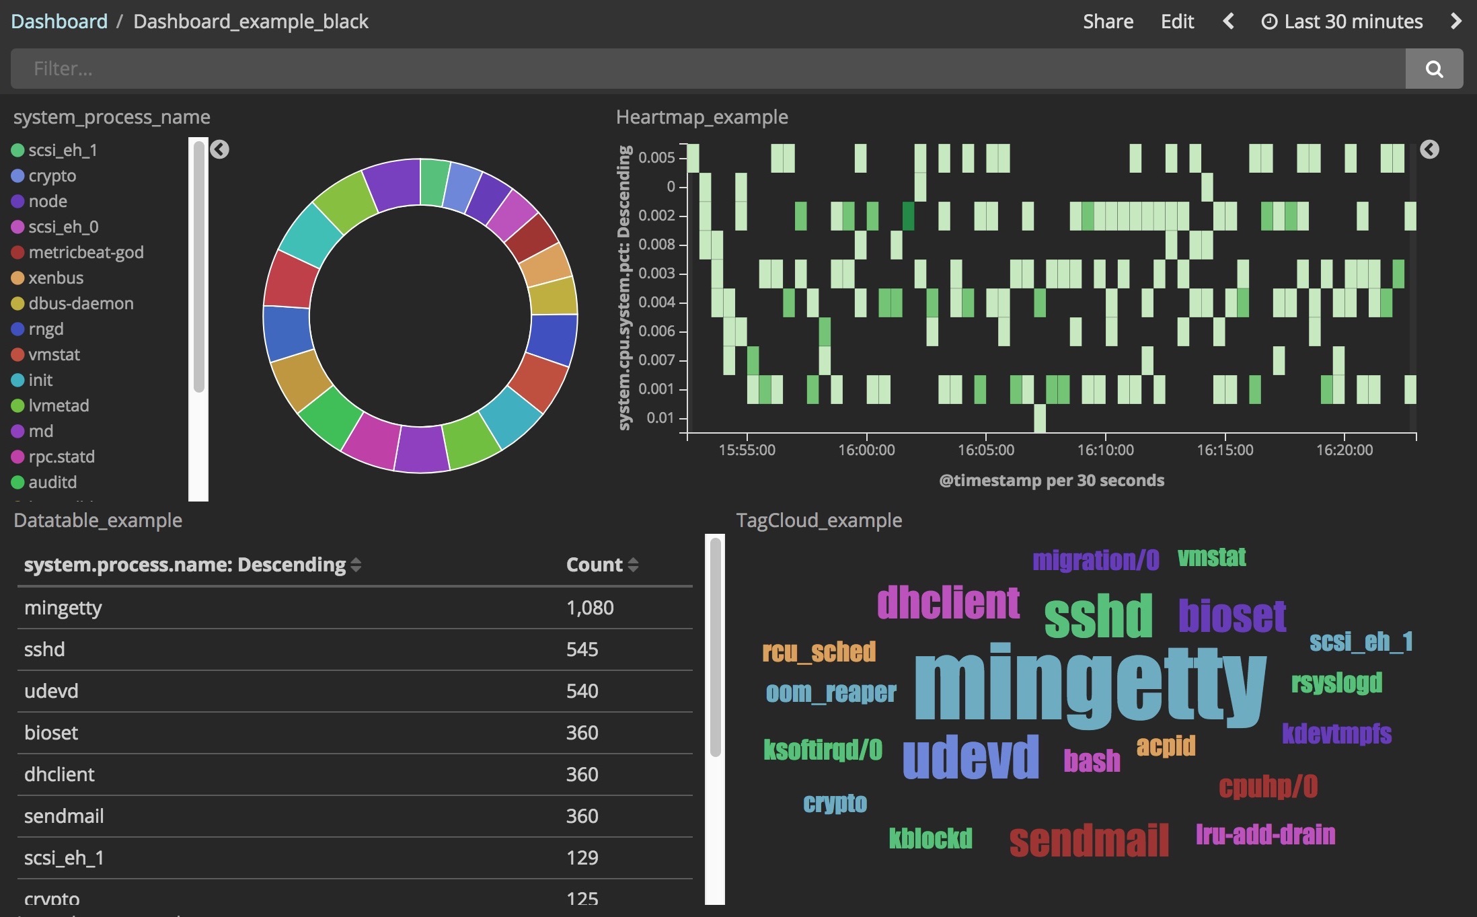This screenshot has width=1477, height=917.
Task: Click the data table scrollbar
Action: click(715, 647)
